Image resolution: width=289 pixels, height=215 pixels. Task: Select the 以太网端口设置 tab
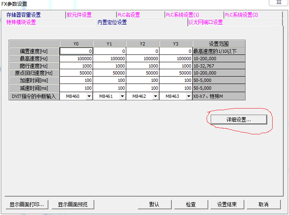[x=206, y=22]
